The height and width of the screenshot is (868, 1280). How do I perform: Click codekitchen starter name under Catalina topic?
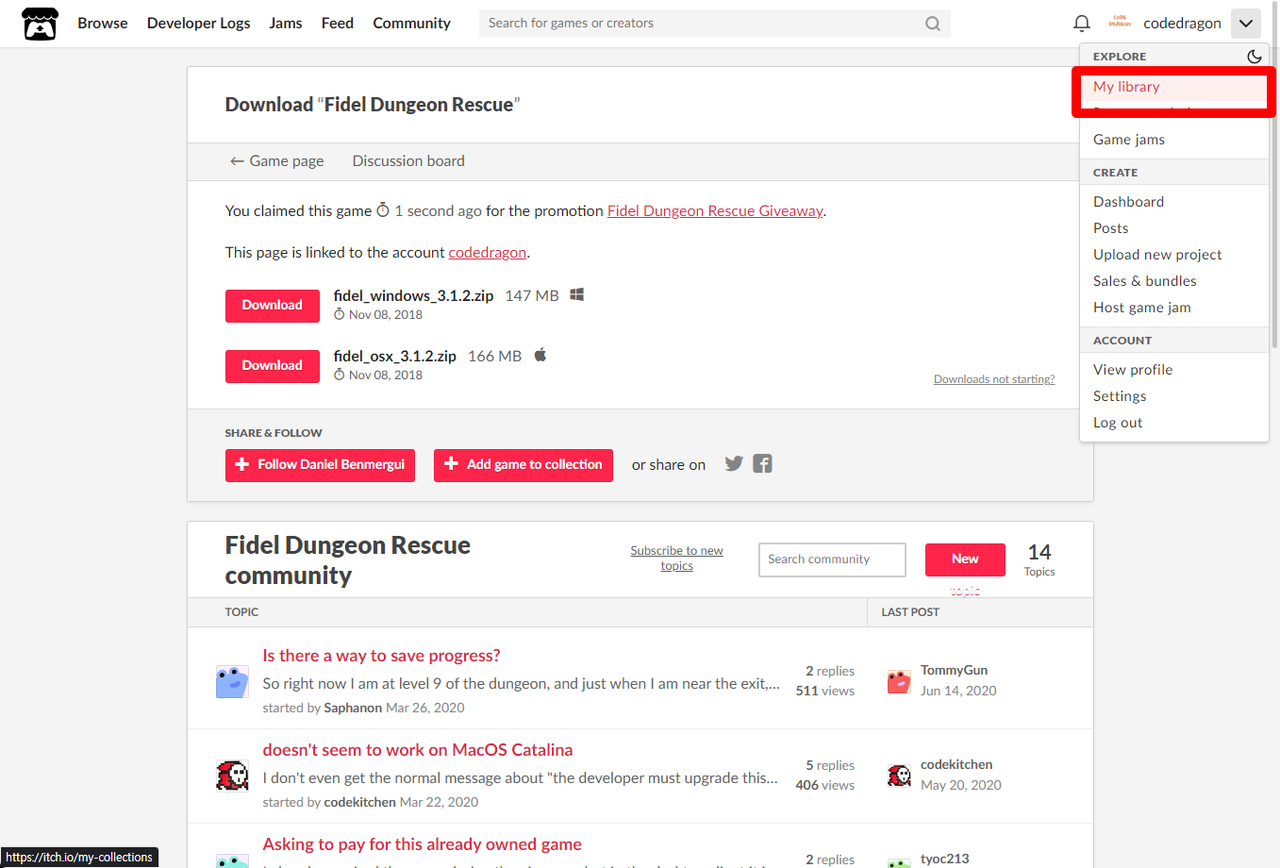pos(359,803)
